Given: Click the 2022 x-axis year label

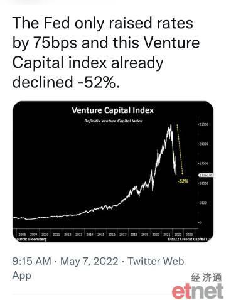Looking at the screenshot, I should 178,235.
